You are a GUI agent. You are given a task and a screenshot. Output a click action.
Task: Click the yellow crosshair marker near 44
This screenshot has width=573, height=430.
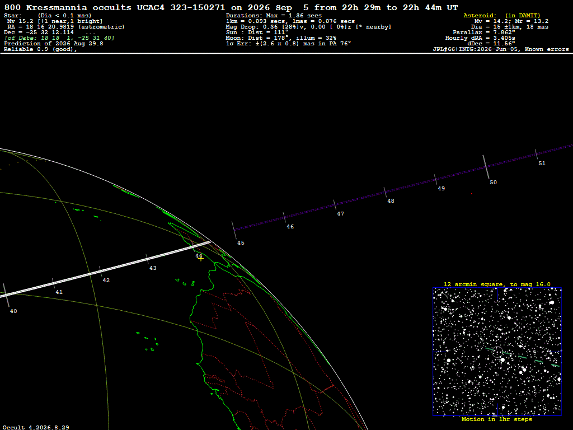(x=201, y=259)
